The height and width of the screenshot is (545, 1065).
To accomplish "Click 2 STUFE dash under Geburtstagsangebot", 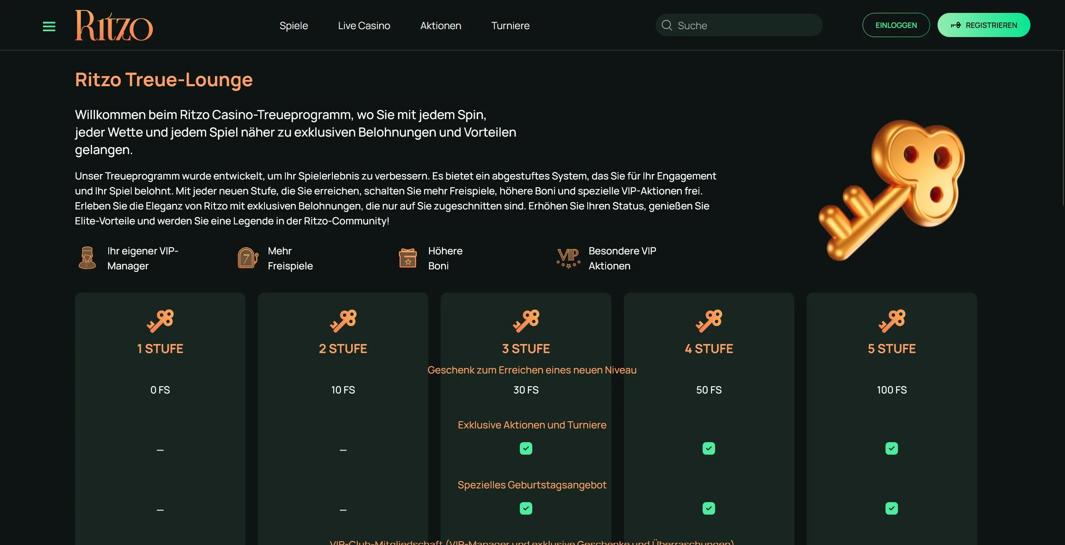I will coord(343,510).
